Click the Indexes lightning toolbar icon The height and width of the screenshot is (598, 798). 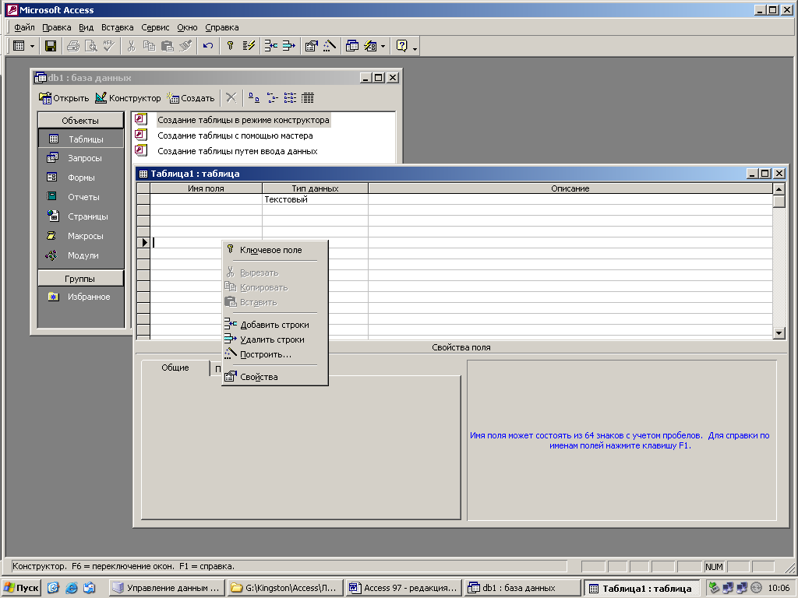(x=249, y=46)
